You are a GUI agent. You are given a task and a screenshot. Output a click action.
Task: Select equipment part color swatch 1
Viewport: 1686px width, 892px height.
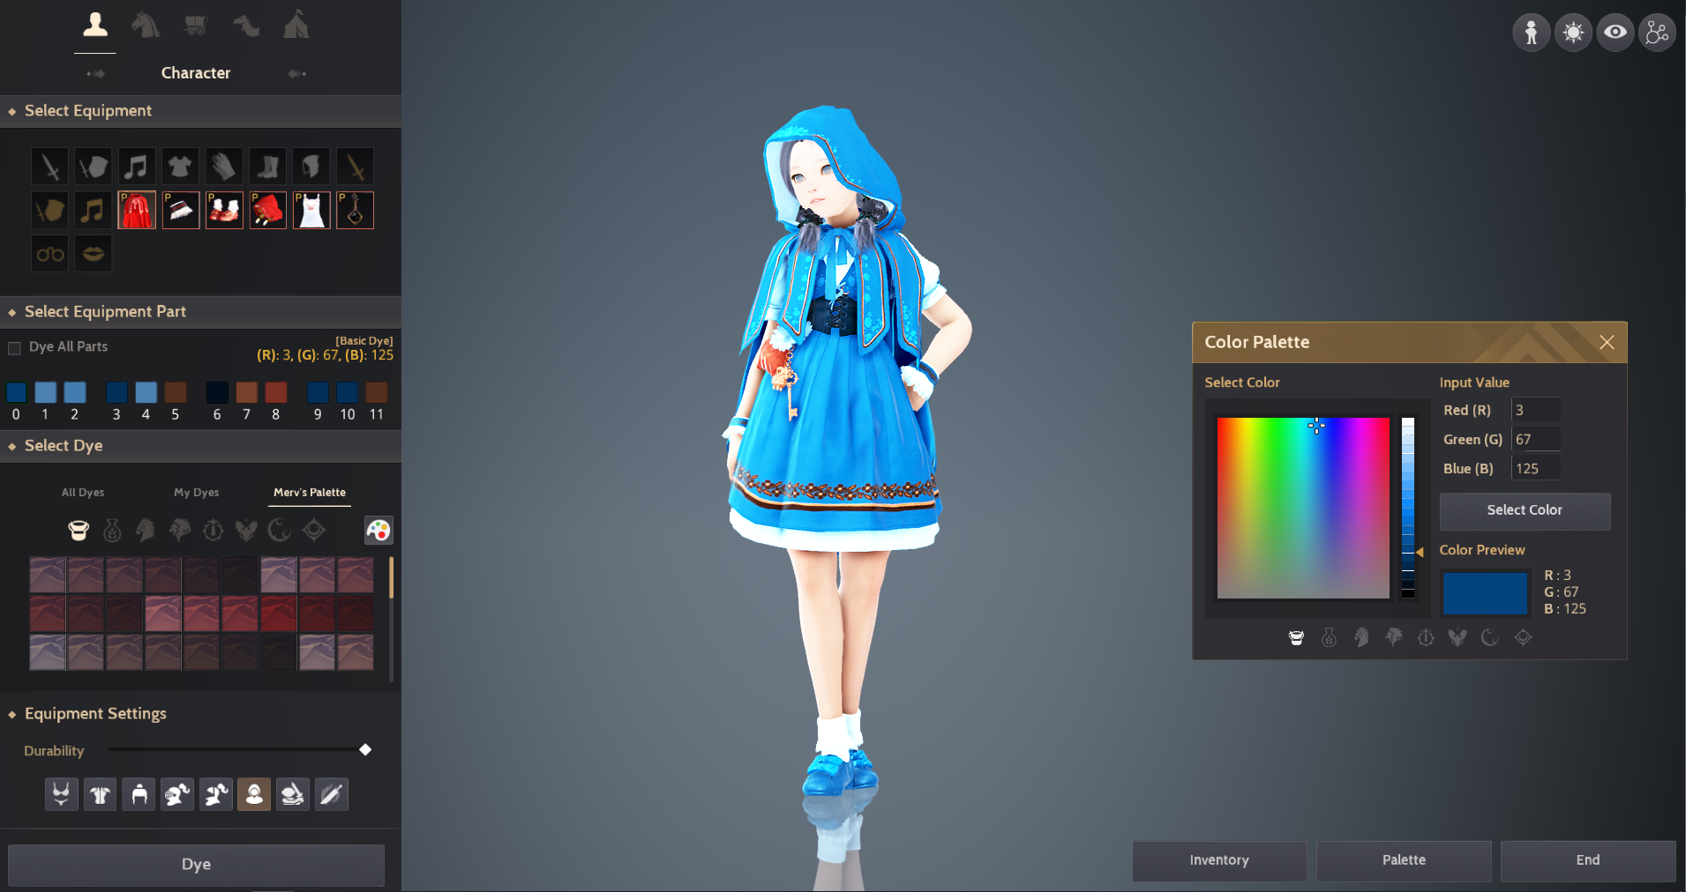46,392
